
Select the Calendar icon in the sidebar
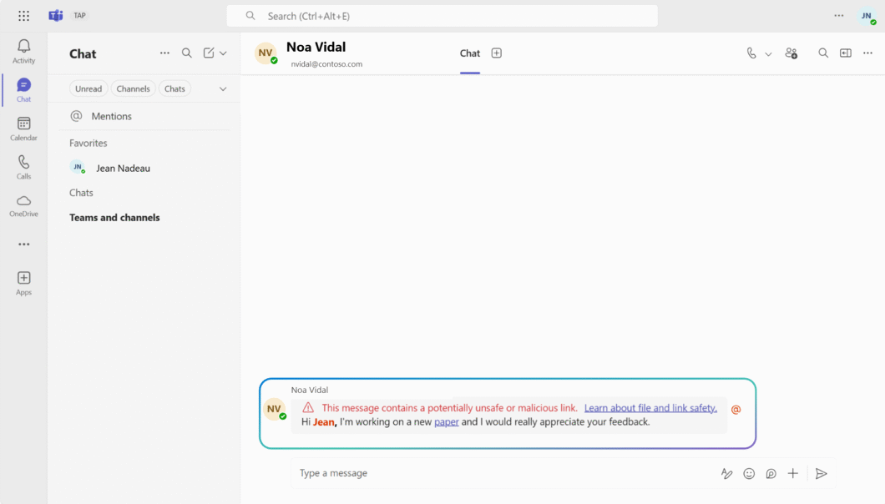pos(23,127)
